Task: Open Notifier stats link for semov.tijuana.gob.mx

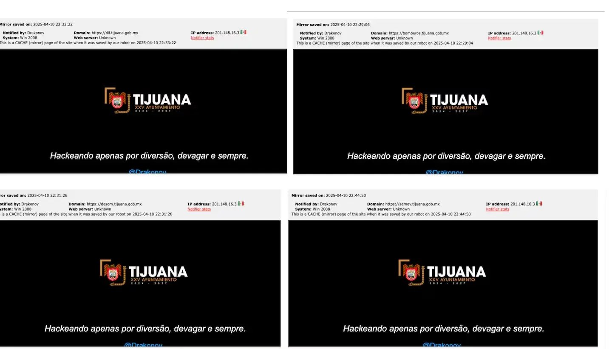Action: (497, 209)
